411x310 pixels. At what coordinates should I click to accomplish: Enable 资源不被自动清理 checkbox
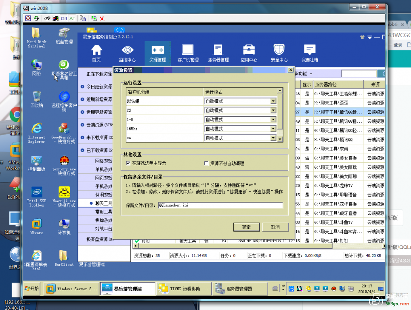[206, 163]
